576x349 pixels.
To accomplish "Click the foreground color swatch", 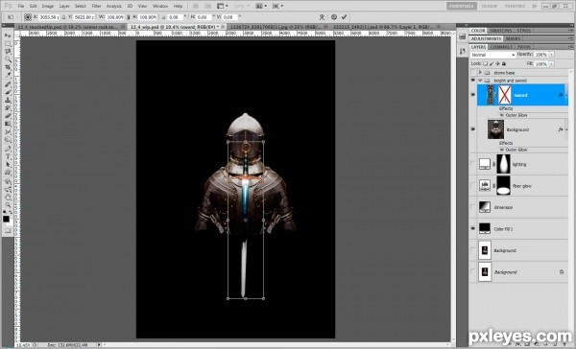I will [6, 219].
